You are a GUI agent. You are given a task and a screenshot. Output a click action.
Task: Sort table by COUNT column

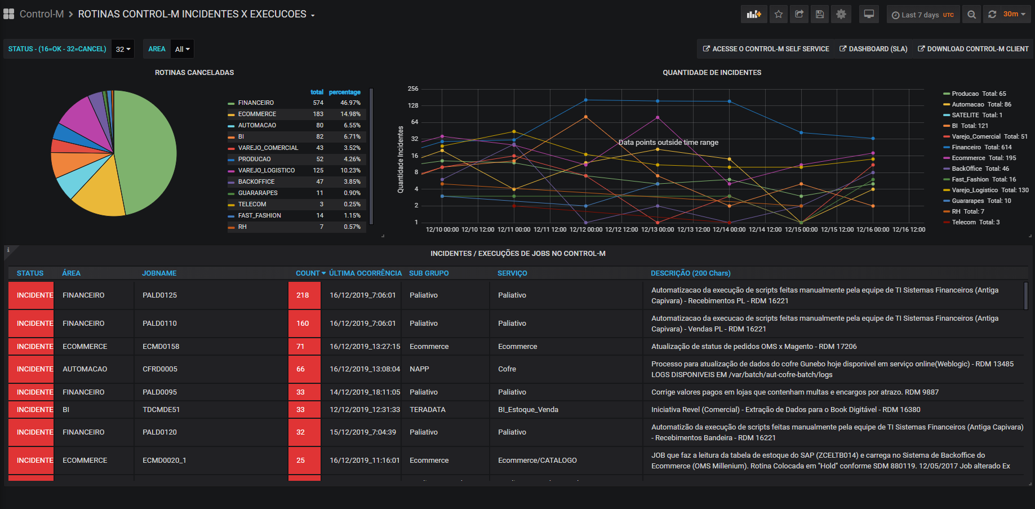pyautogui.click(x=310, y=273)
